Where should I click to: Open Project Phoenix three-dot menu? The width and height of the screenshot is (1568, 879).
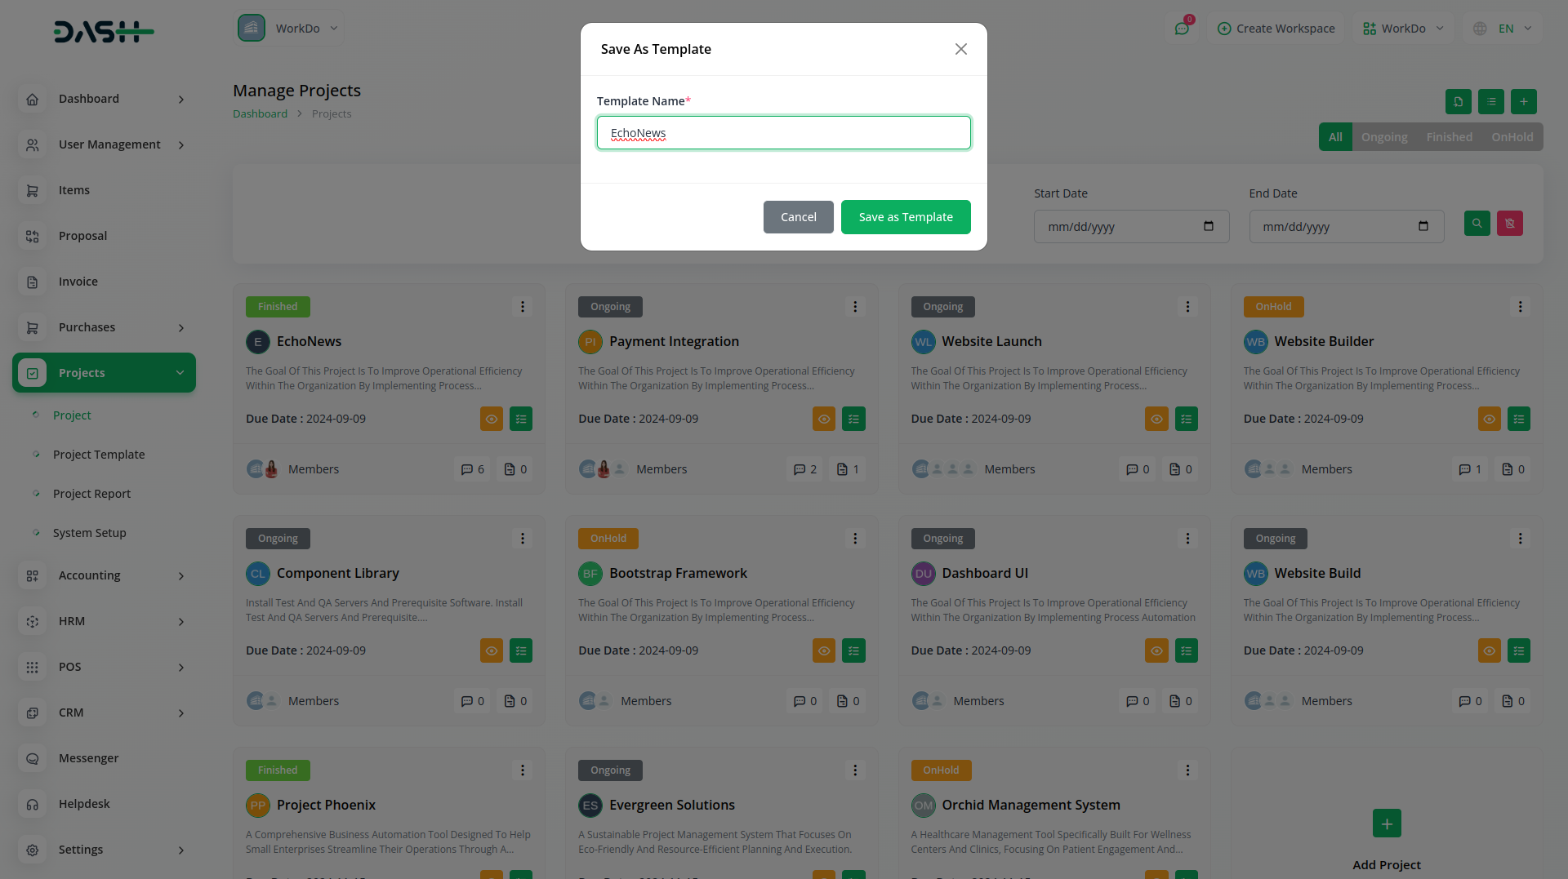tap(523, 770)
